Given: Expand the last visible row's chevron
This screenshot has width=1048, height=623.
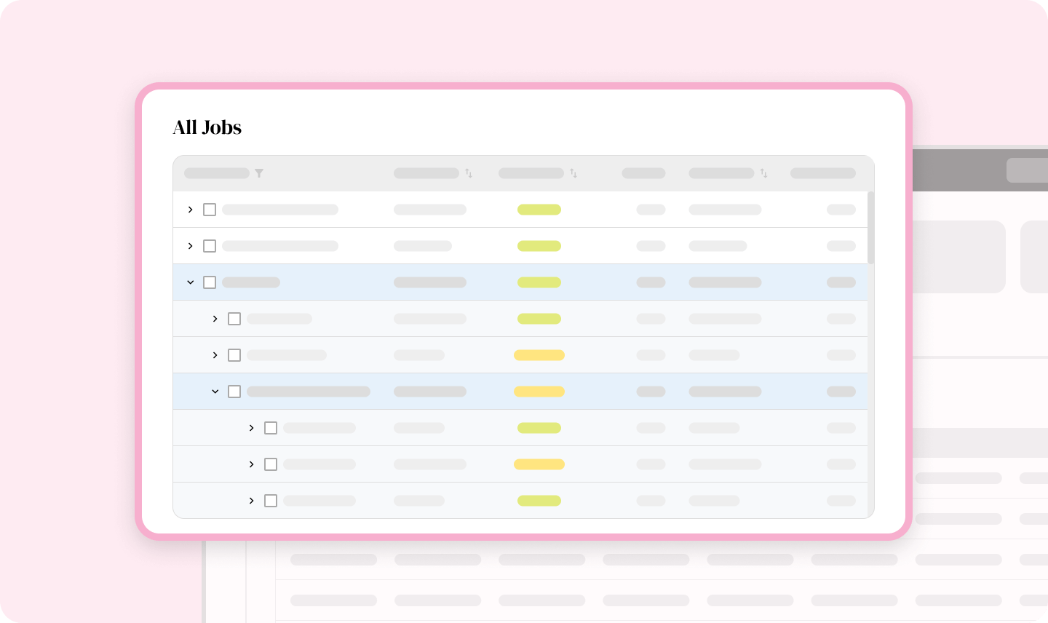Looking at the screenshot, I should coord(252,501).
